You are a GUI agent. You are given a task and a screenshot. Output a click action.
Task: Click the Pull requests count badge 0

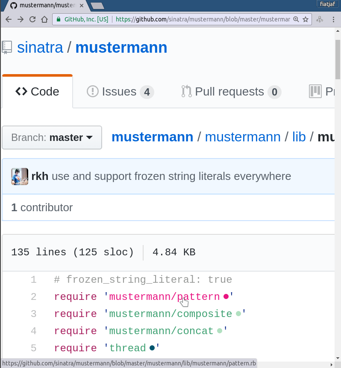[274, 92]
